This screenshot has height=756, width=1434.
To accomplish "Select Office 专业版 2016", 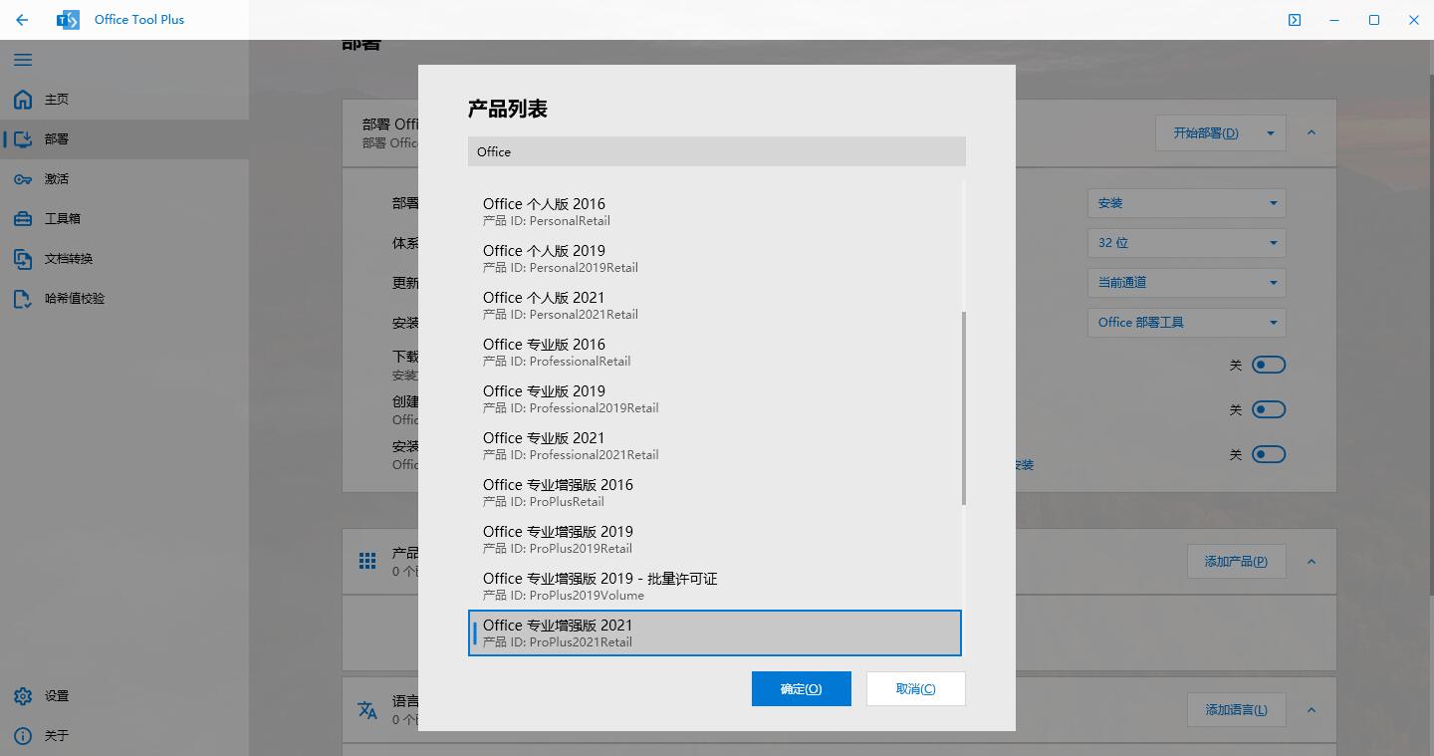I will (715, 352).
